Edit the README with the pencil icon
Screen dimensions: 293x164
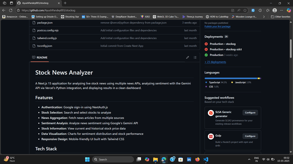[x=188, y=57]
